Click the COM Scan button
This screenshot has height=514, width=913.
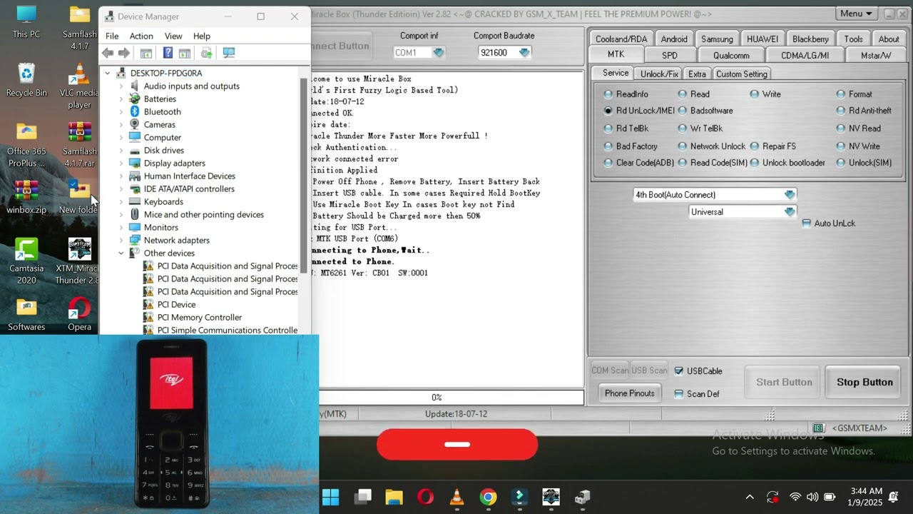[x=610, y=371]
